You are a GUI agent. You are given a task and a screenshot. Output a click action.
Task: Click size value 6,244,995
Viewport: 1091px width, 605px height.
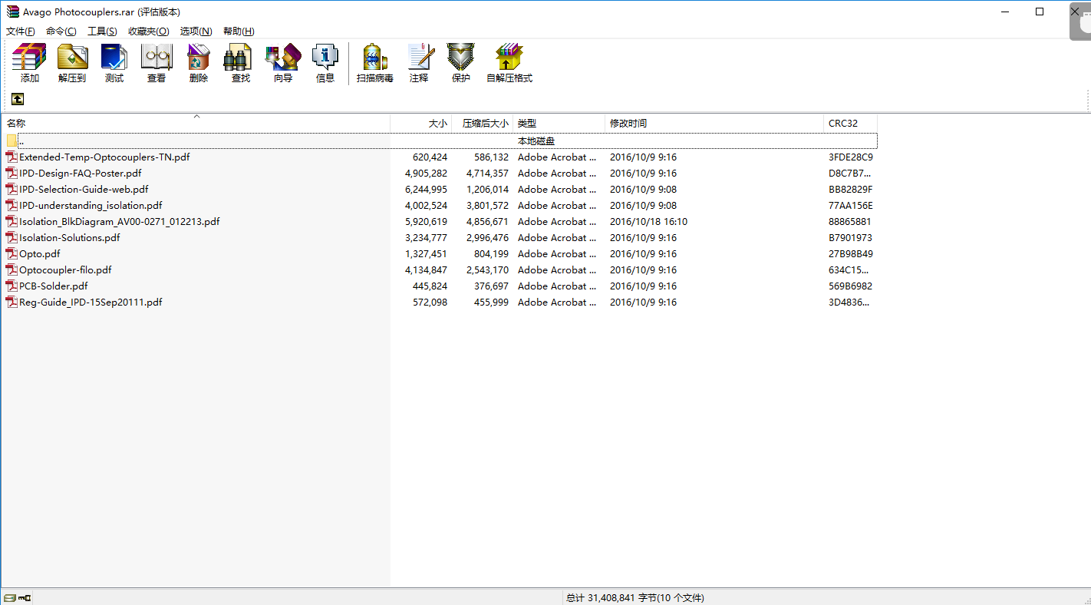pos(426,189)
